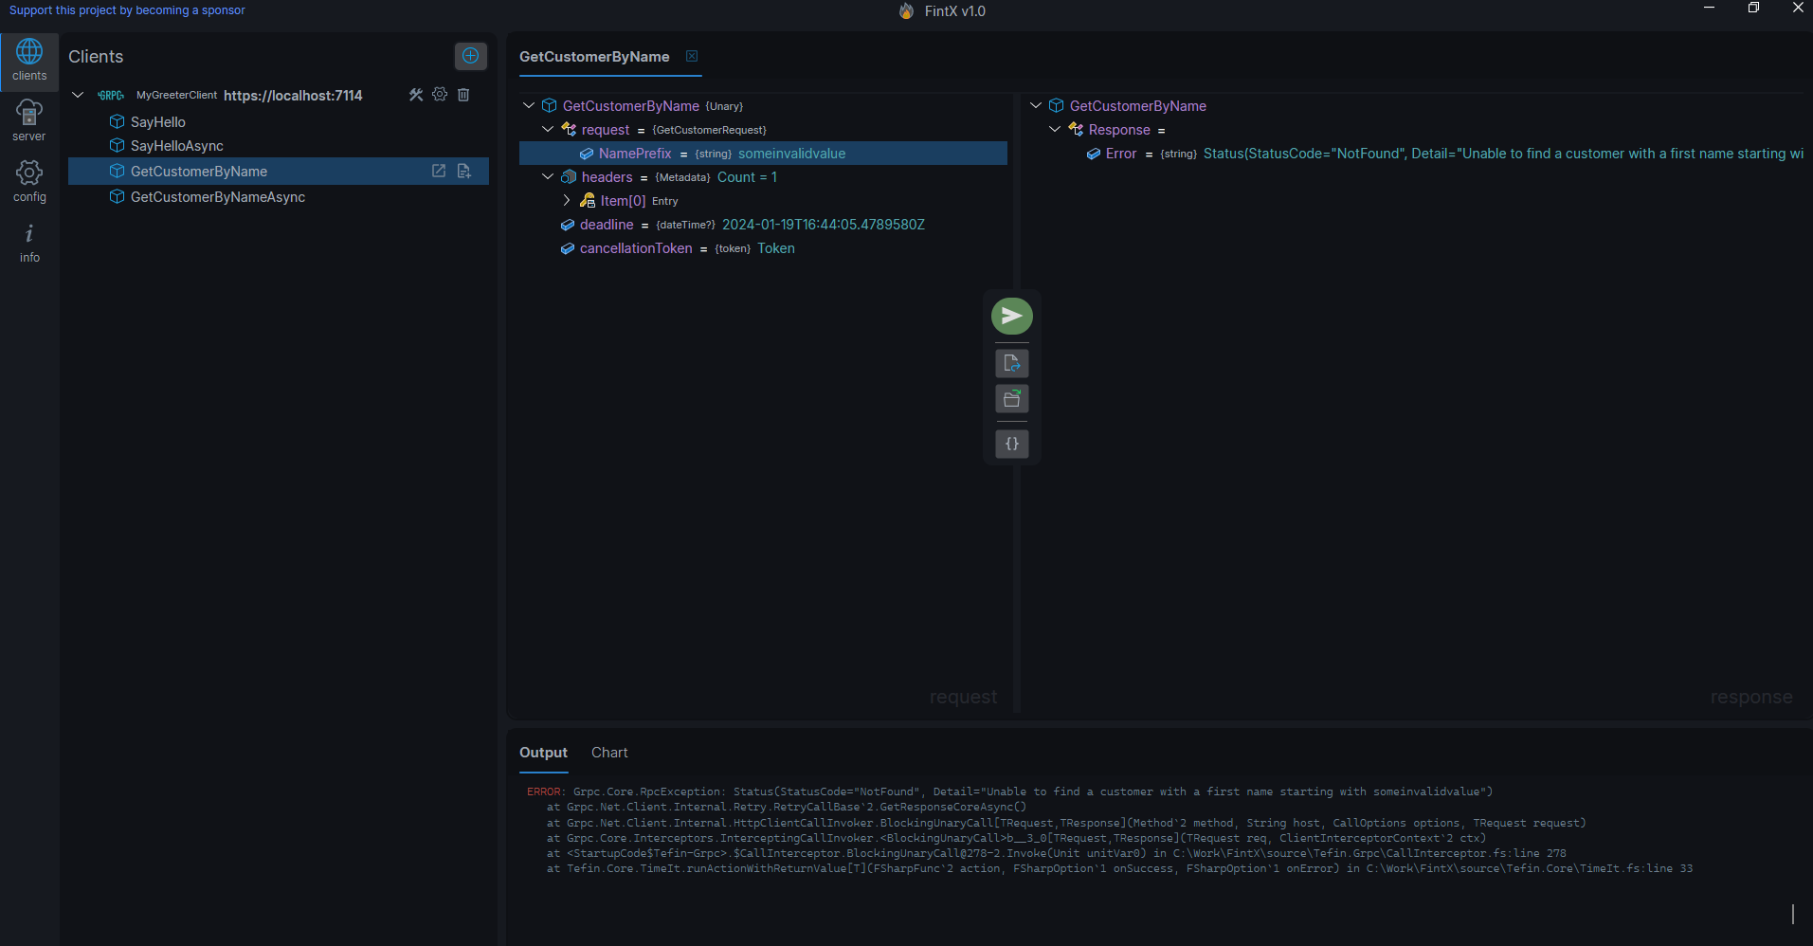Close the GetCustomerByName tab
The image size is (1813, 946).
pyautogui.click(x=692, y=57)
